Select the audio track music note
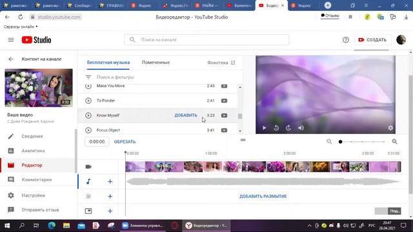This screenshot has width=413, height=232. [88, 182]
